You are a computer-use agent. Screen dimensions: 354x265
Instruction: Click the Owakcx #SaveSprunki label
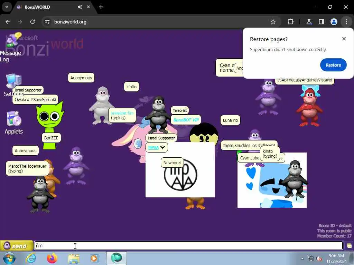(x=35, y=99)
